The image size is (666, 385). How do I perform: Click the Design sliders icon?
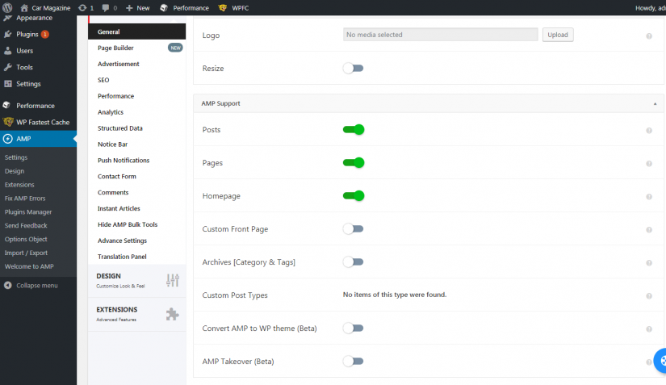(x=173, y=280)
